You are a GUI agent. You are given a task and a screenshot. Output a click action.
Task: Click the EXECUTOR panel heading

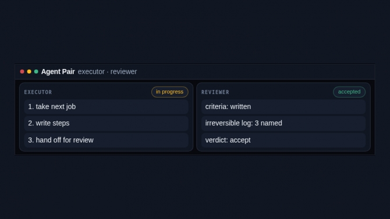coord(38,92)
